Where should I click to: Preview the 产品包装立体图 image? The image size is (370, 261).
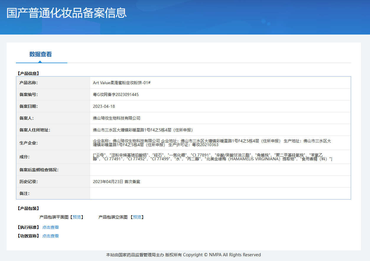pos(137,217)
